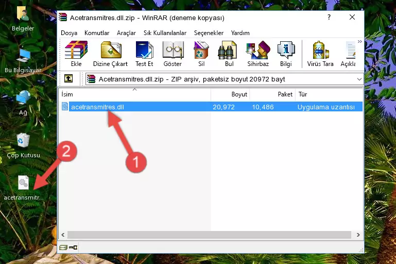
Task: Click the Bilgi info icon
Action: click(x=286, y=50)
